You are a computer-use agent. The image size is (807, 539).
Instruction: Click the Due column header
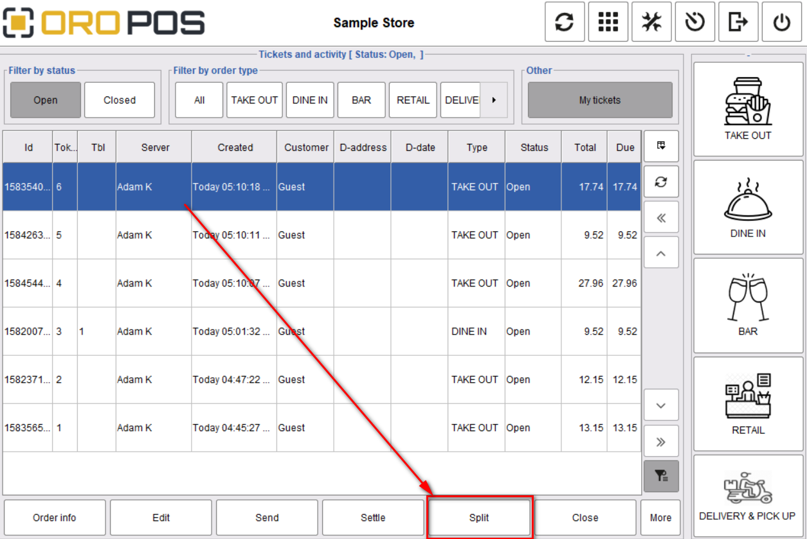tap(625, 147)
